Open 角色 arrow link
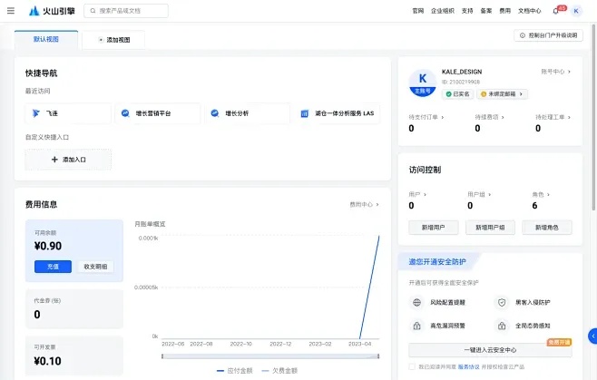 point(541,194)
